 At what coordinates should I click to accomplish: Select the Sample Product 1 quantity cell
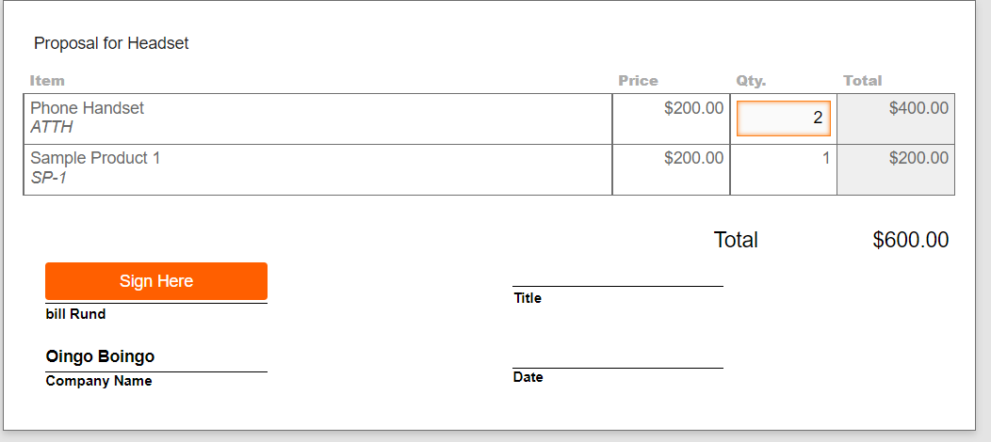[x=784, y=169]
